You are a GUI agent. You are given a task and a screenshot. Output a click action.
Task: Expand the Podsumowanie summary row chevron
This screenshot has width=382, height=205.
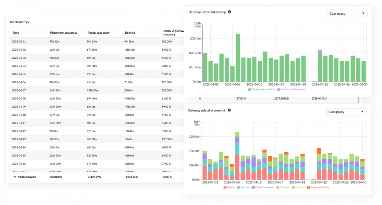pyautogui.click(x=15, y=177)
